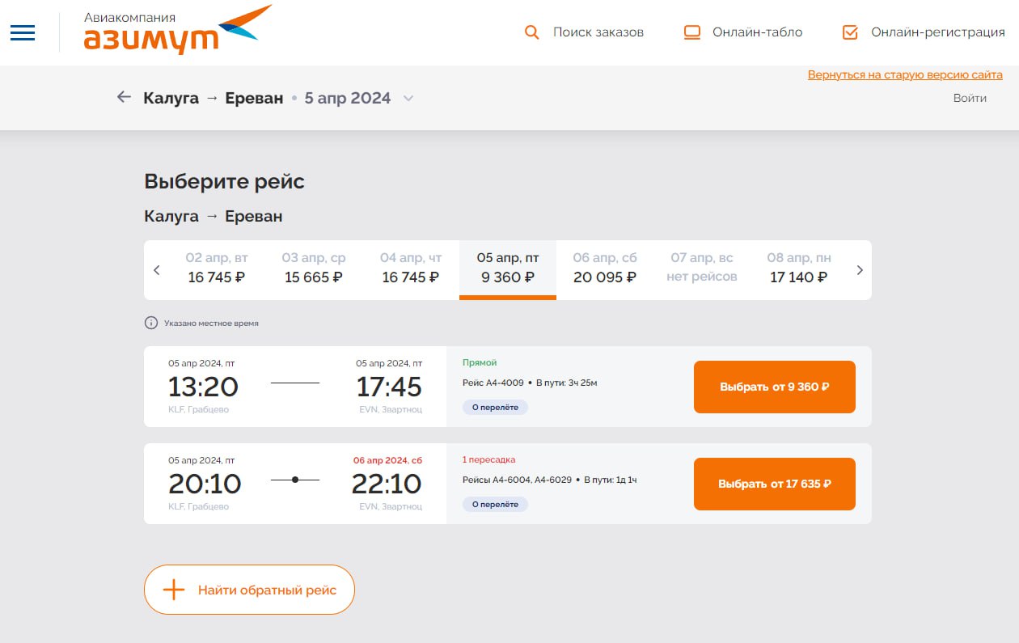Click the local time info icon

[x=150, y=323]
